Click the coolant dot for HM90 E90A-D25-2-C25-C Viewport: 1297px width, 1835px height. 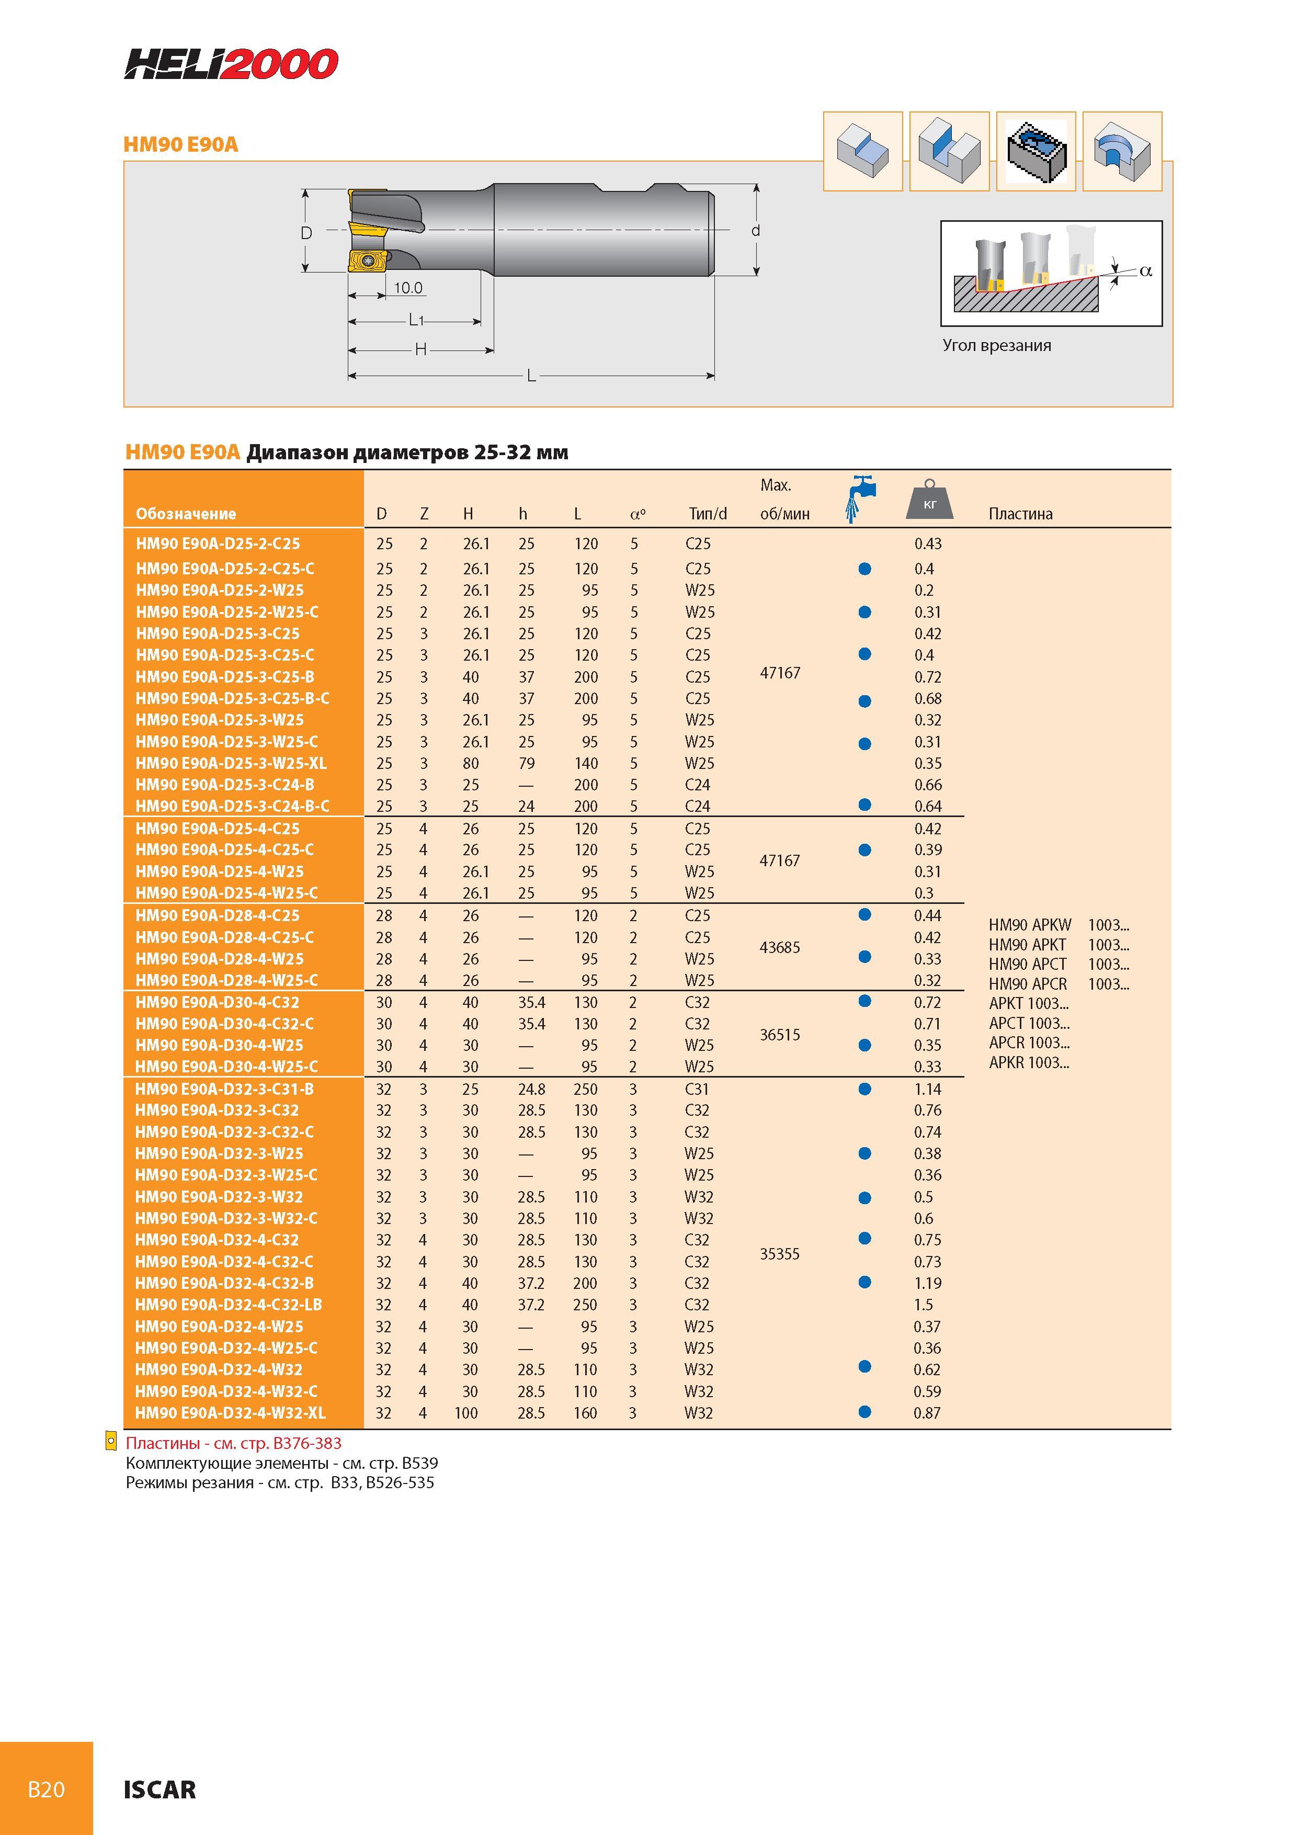(864, 569)
